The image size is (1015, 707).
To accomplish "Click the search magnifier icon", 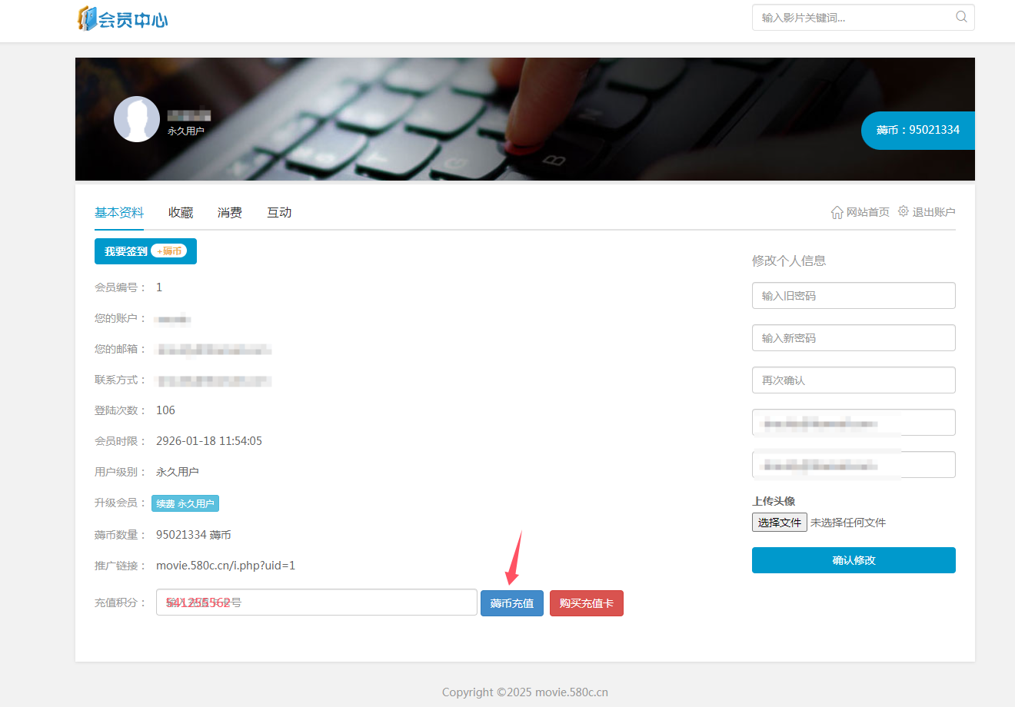I will coord(961,17).
